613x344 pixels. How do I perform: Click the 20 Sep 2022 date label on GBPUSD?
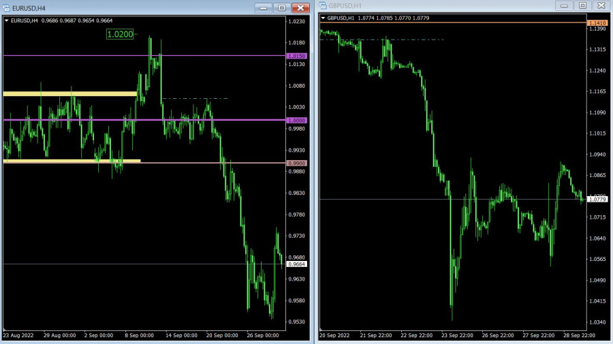(x=334, y=335)
